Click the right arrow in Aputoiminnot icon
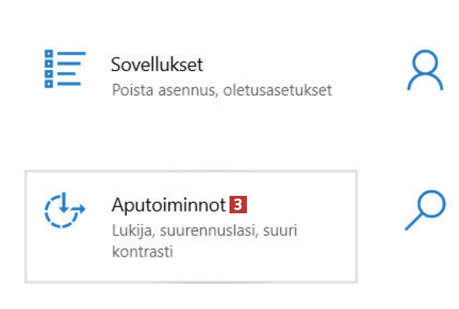The image size is (459, 309). coord(79,209)
